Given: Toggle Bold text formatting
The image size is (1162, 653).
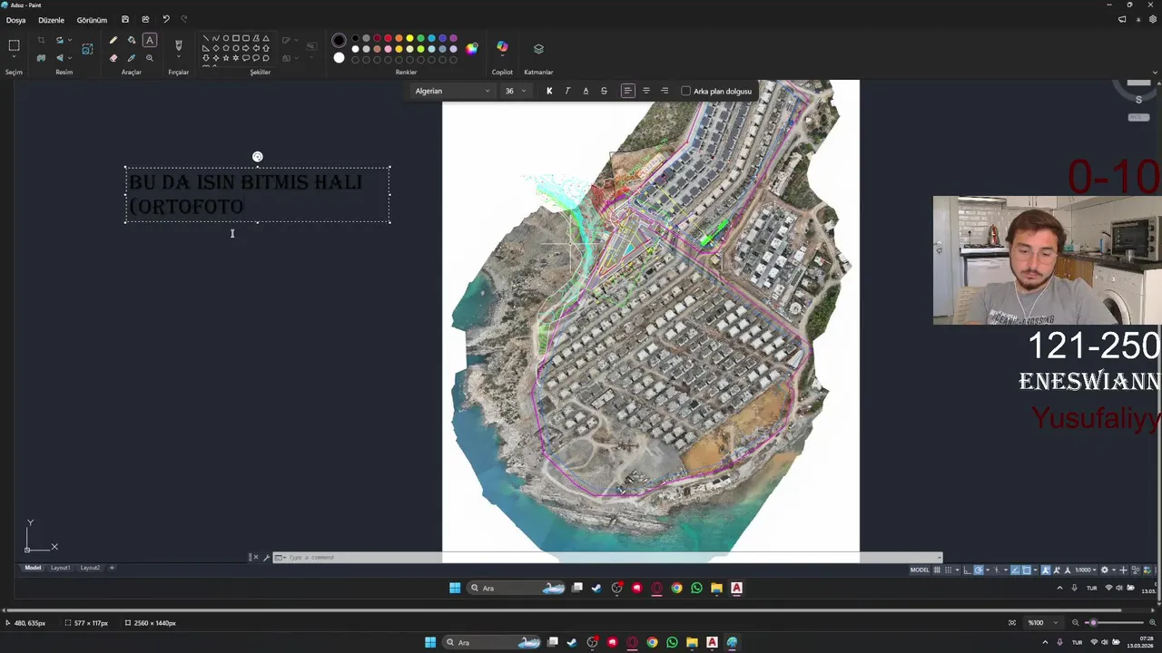Looking at the screenshot, I should click(x=549, y=91).
